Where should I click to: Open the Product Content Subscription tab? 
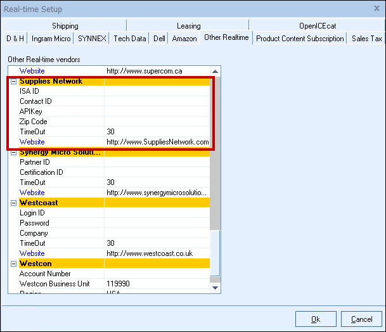300,39
